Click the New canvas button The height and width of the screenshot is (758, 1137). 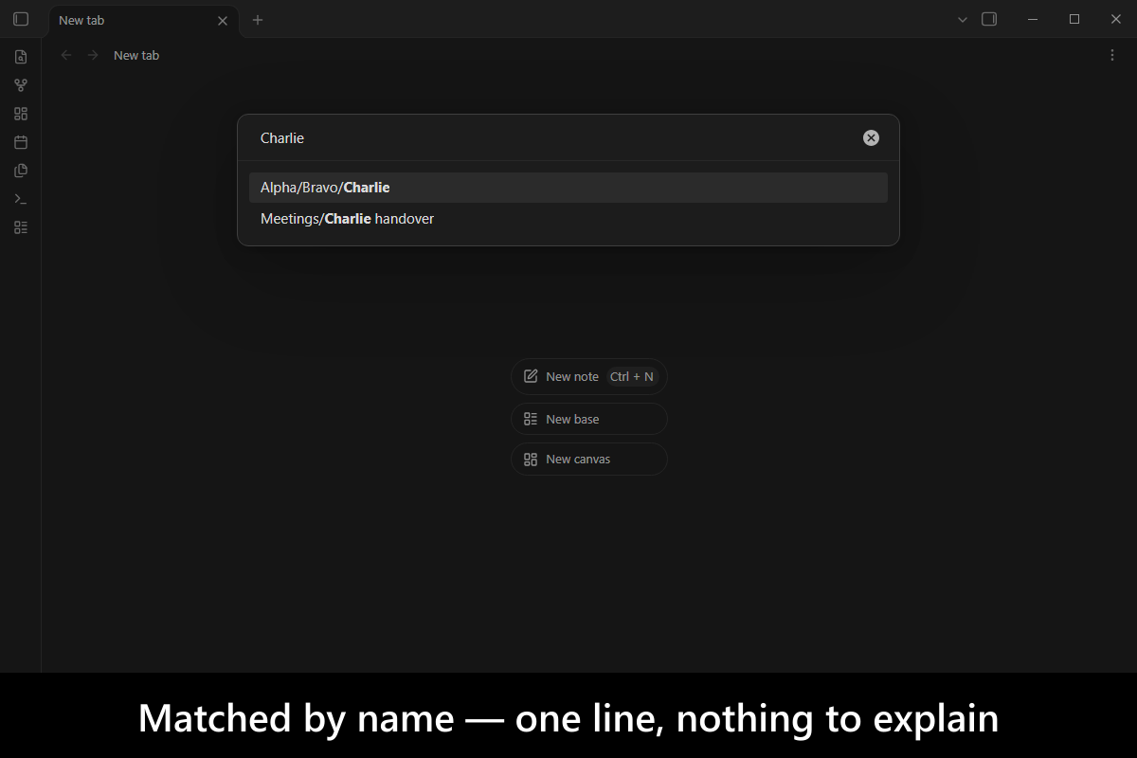click(x=589, y=459)
